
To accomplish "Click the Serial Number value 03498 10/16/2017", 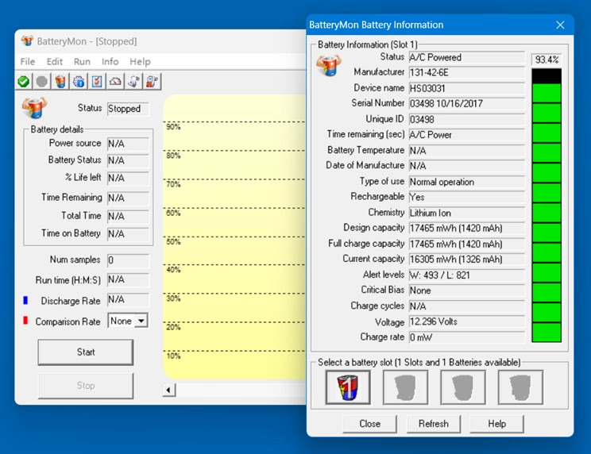I will [466, 103].
